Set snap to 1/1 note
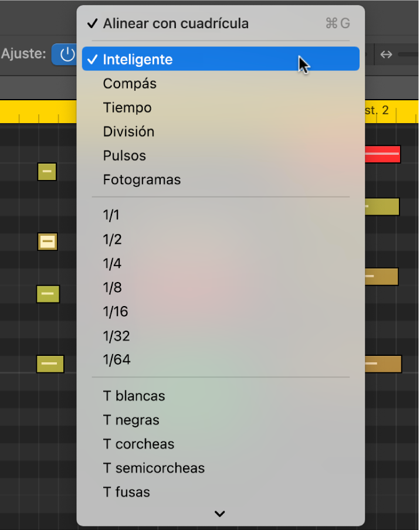Screen dimensions: 420x530 (111, 215)
